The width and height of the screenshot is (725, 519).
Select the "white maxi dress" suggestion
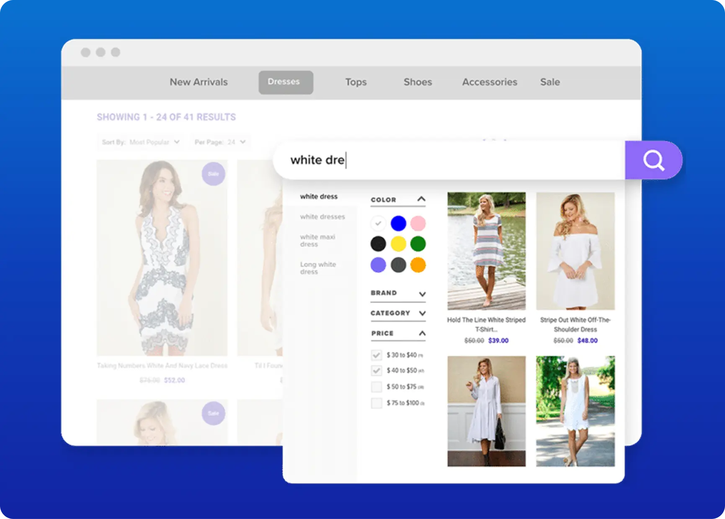coord(317,240)
